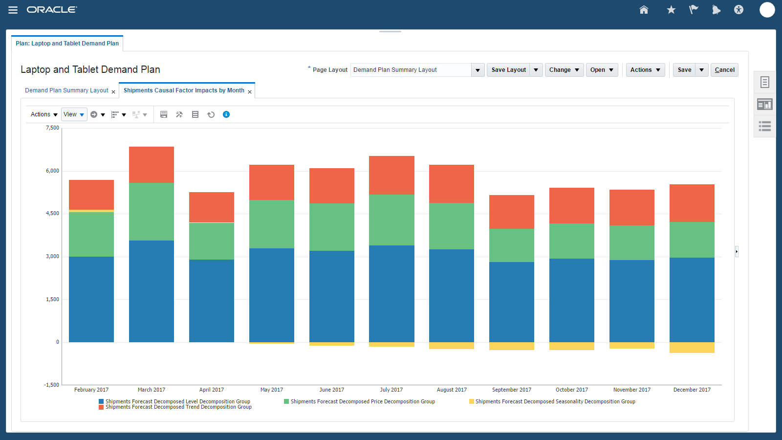Switch to Demand Plan Summary Layout tab

pos(66,90)
